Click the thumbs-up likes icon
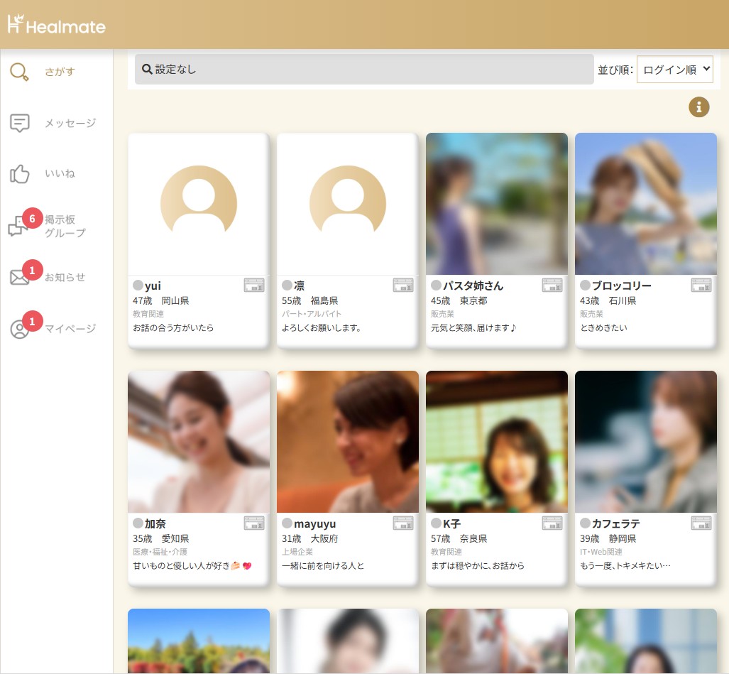 [x=20, y=174]
